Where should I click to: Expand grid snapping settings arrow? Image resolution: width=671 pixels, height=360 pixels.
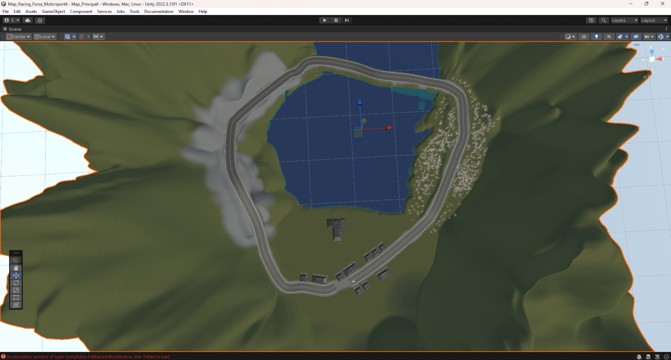88,37
